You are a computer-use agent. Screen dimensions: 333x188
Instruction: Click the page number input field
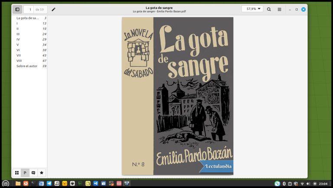click(29, 10)
